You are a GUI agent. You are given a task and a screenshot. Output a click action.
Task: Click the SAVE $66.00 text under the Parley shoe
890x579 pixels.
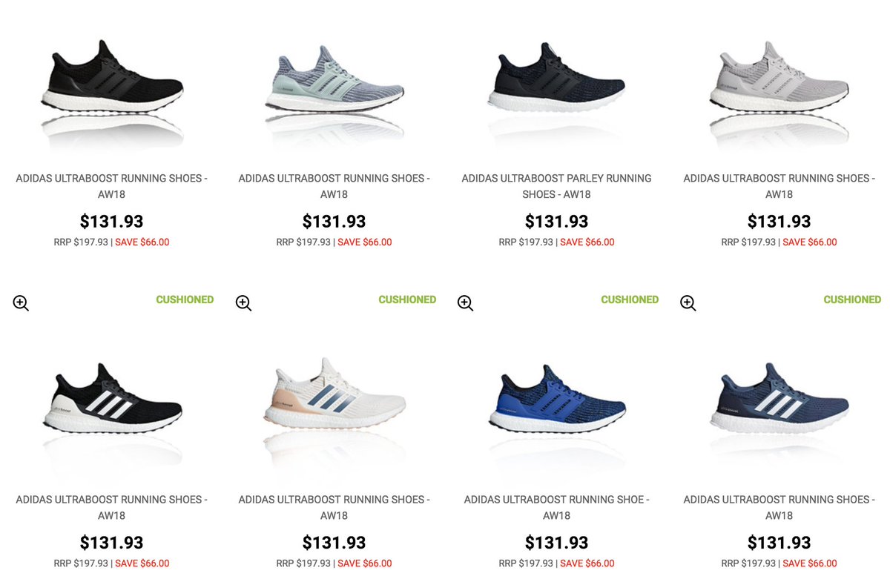(587, 242)
